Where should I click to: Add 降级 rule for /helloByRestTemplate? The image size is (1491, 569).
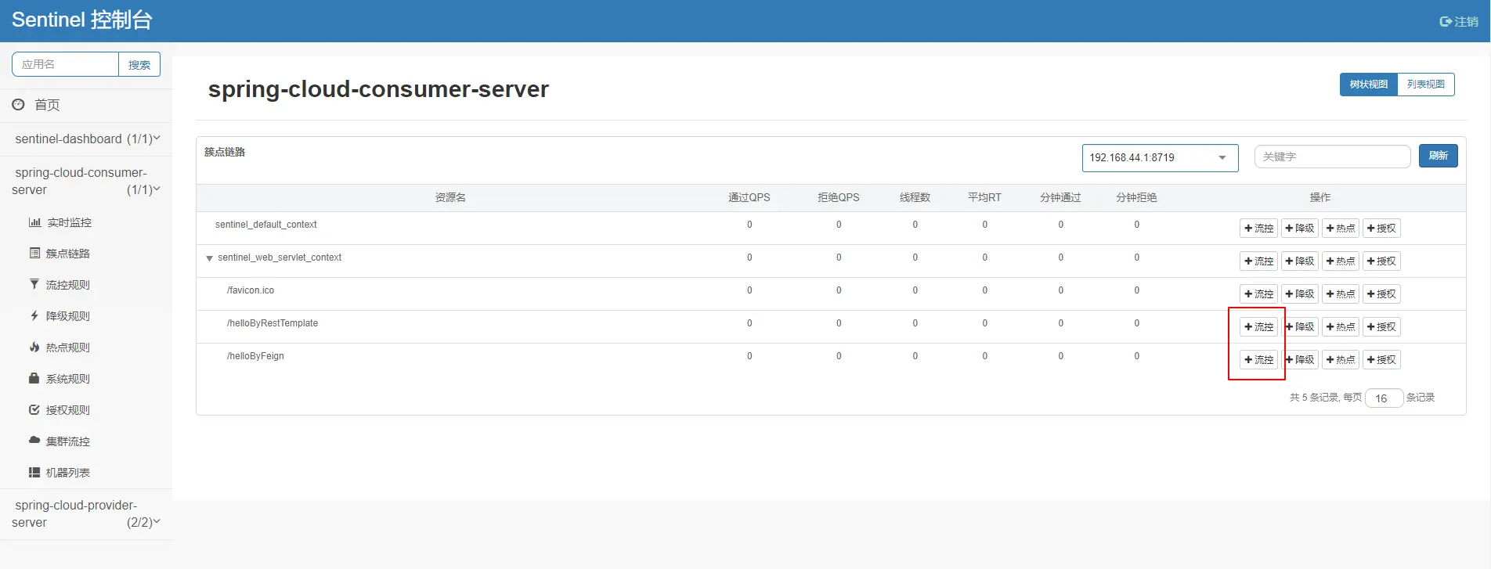click(x=1299, y=326)
